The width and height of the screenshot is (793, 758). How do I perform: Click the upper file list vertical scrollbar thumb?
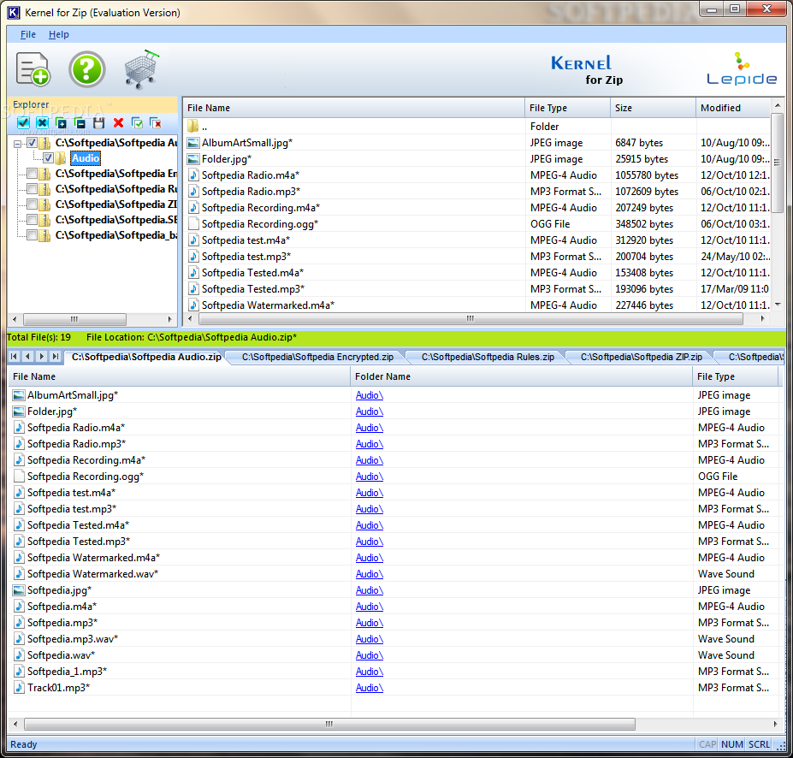click(777, 163)
